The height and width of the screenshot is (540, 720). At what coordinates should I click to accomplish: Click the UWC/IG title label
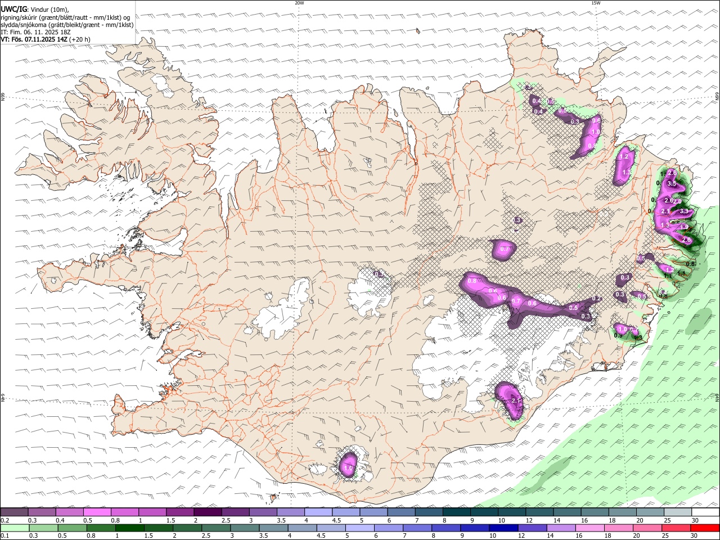point(13,10)
